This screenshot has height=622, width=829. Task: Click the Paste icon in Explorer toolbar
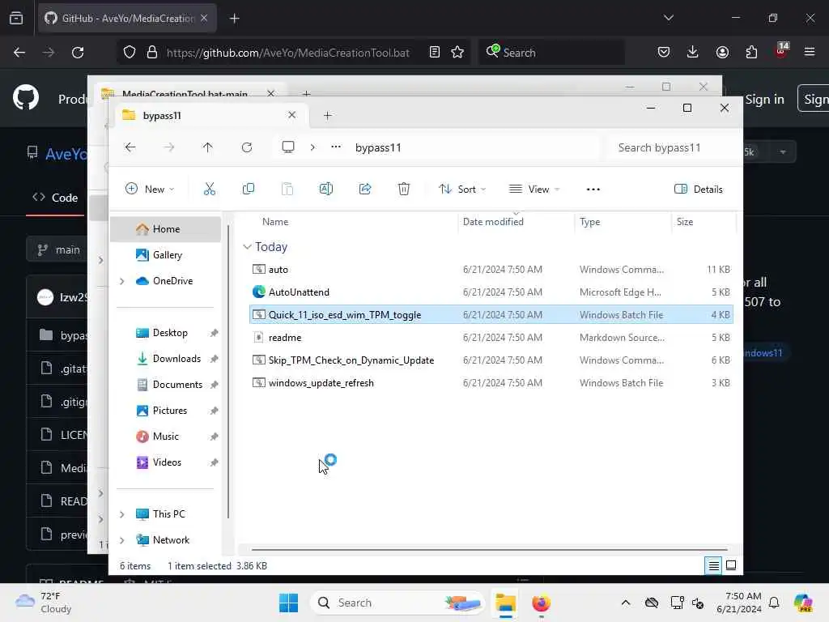click(287, 189)
